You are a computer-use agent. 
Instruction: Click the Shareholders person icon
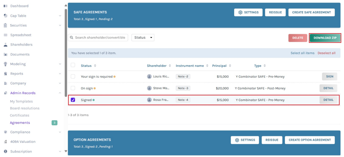pos(5,45)
